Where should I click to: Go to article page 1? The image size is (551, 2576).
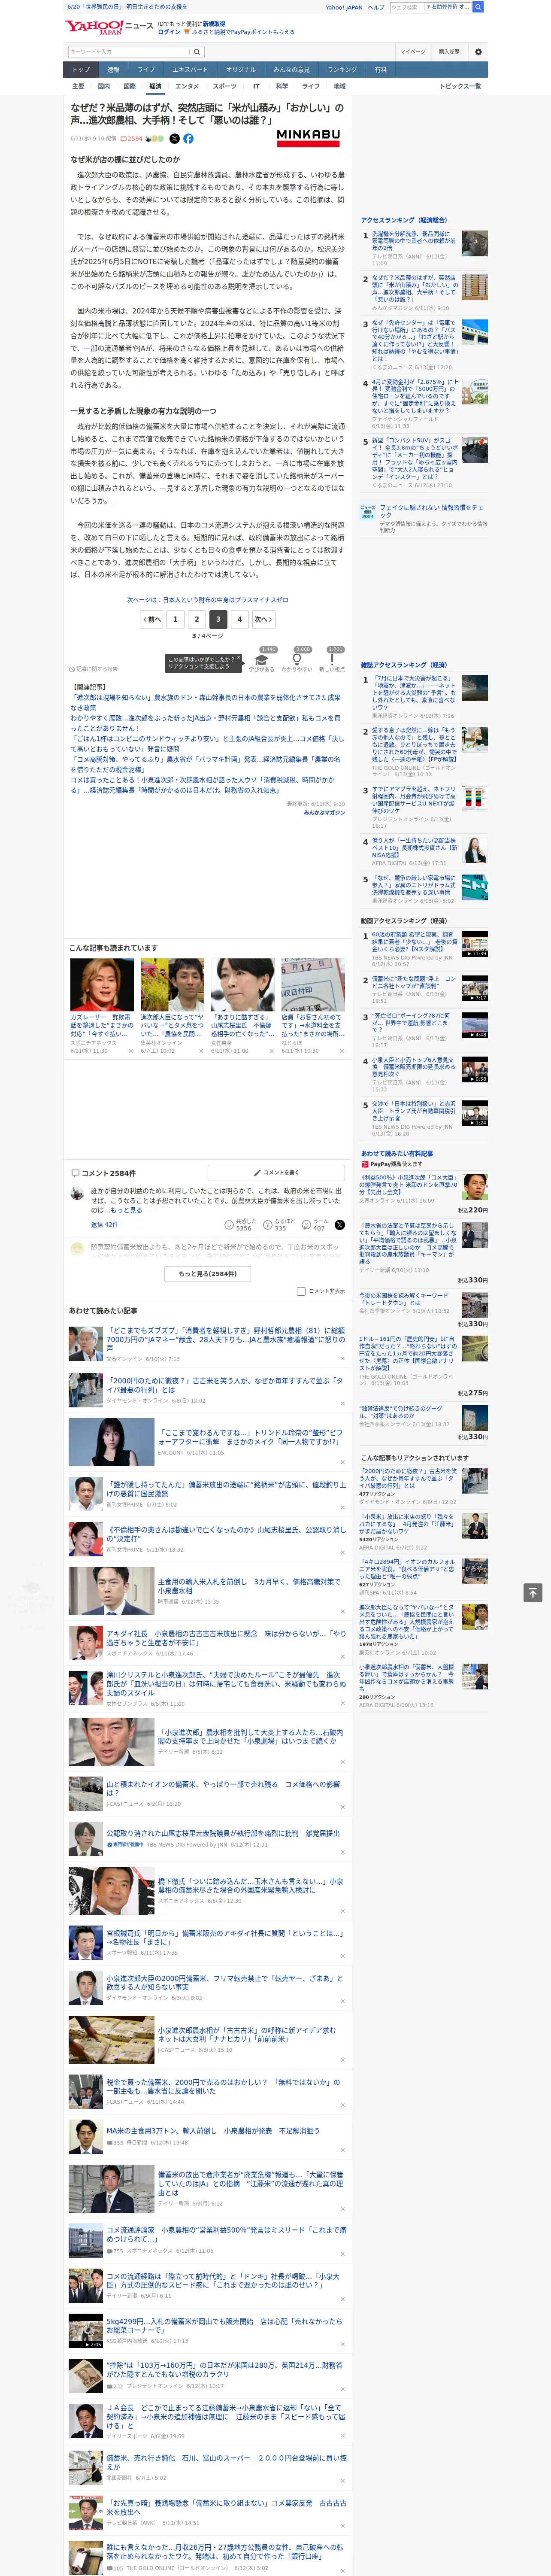(x=175, y=619)
